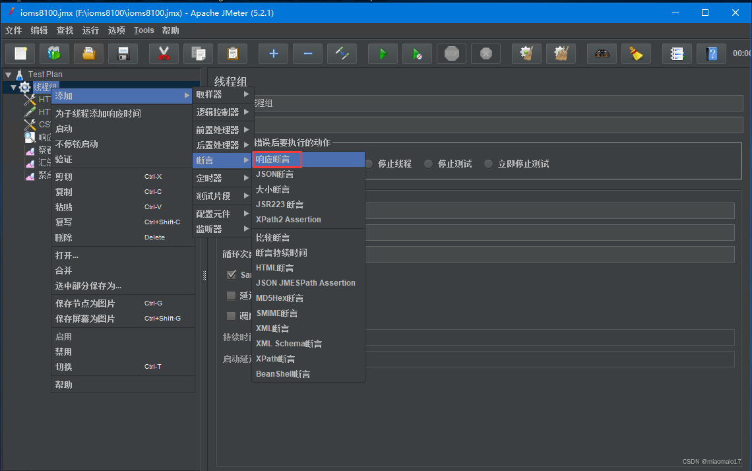
Task: Collapse the 线程组 tree node
Action: pyautogui.click(x=13, y=87)
